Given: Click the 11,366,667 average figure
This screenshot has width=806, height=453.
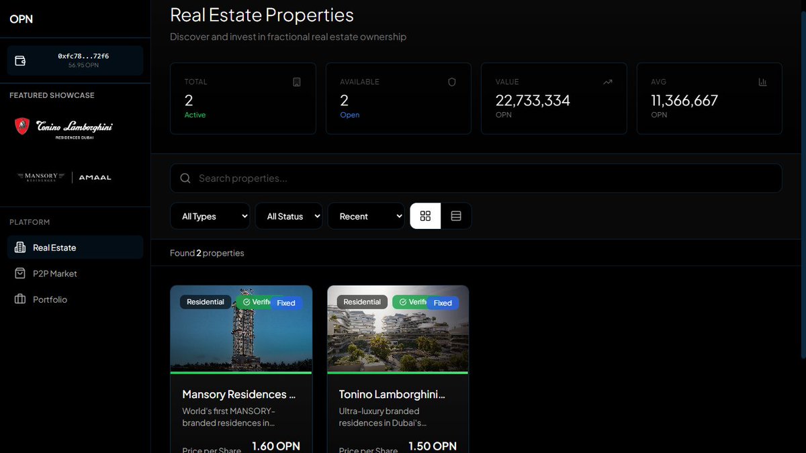Looking at the screenshot, I should (684, 101).
